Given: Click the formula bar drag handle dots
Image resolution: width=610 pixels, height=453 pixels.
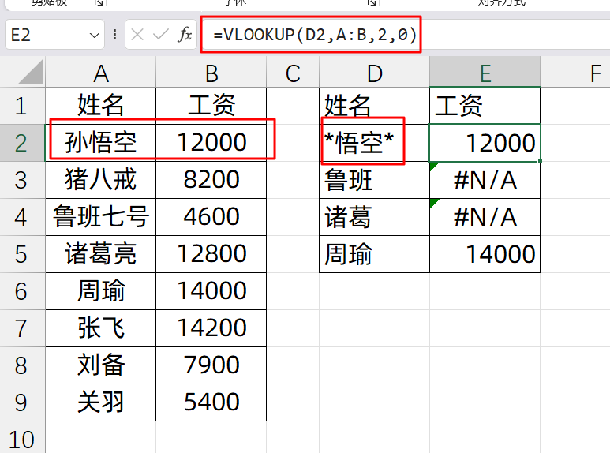Looking at the screenshot, I should pyautogui.click(x=114, y=35).
